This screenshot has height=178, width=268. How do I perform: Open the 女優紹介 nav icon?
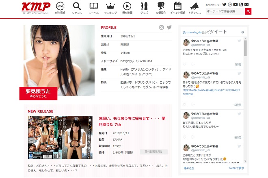tap(161, 8)
